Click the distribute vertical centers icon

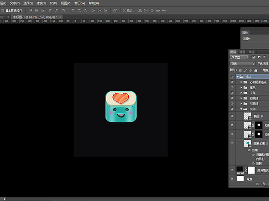pos(79,11)
